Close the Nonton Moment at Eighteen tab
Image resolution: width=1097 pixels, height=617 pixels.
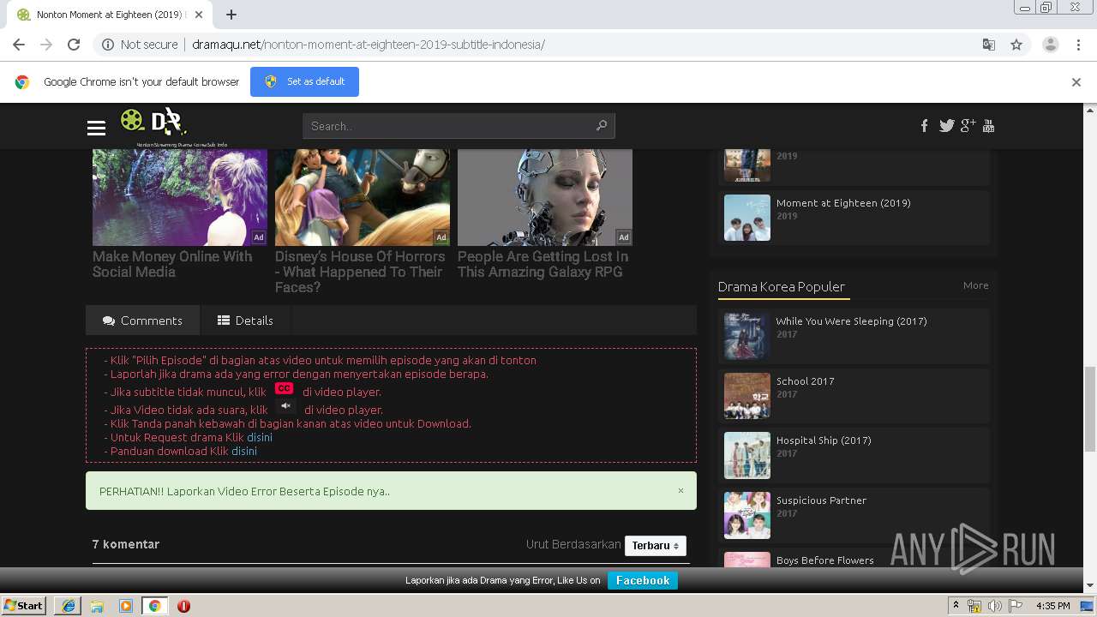point(199,15)
